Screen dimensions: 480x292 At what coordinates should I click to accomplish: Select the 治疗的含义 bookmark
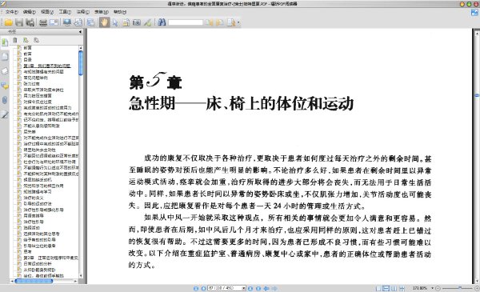coord(34,198)
